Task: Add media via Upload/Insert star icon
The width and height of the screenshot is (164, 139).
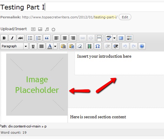Action: 53,29
